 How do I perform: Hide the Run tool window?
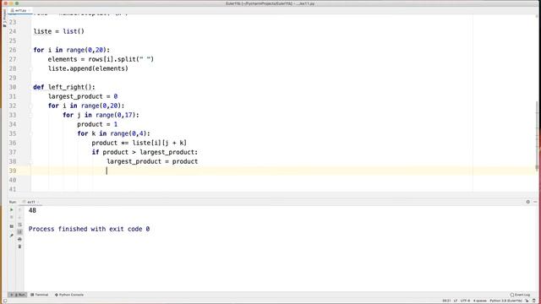tap(535, 202)
